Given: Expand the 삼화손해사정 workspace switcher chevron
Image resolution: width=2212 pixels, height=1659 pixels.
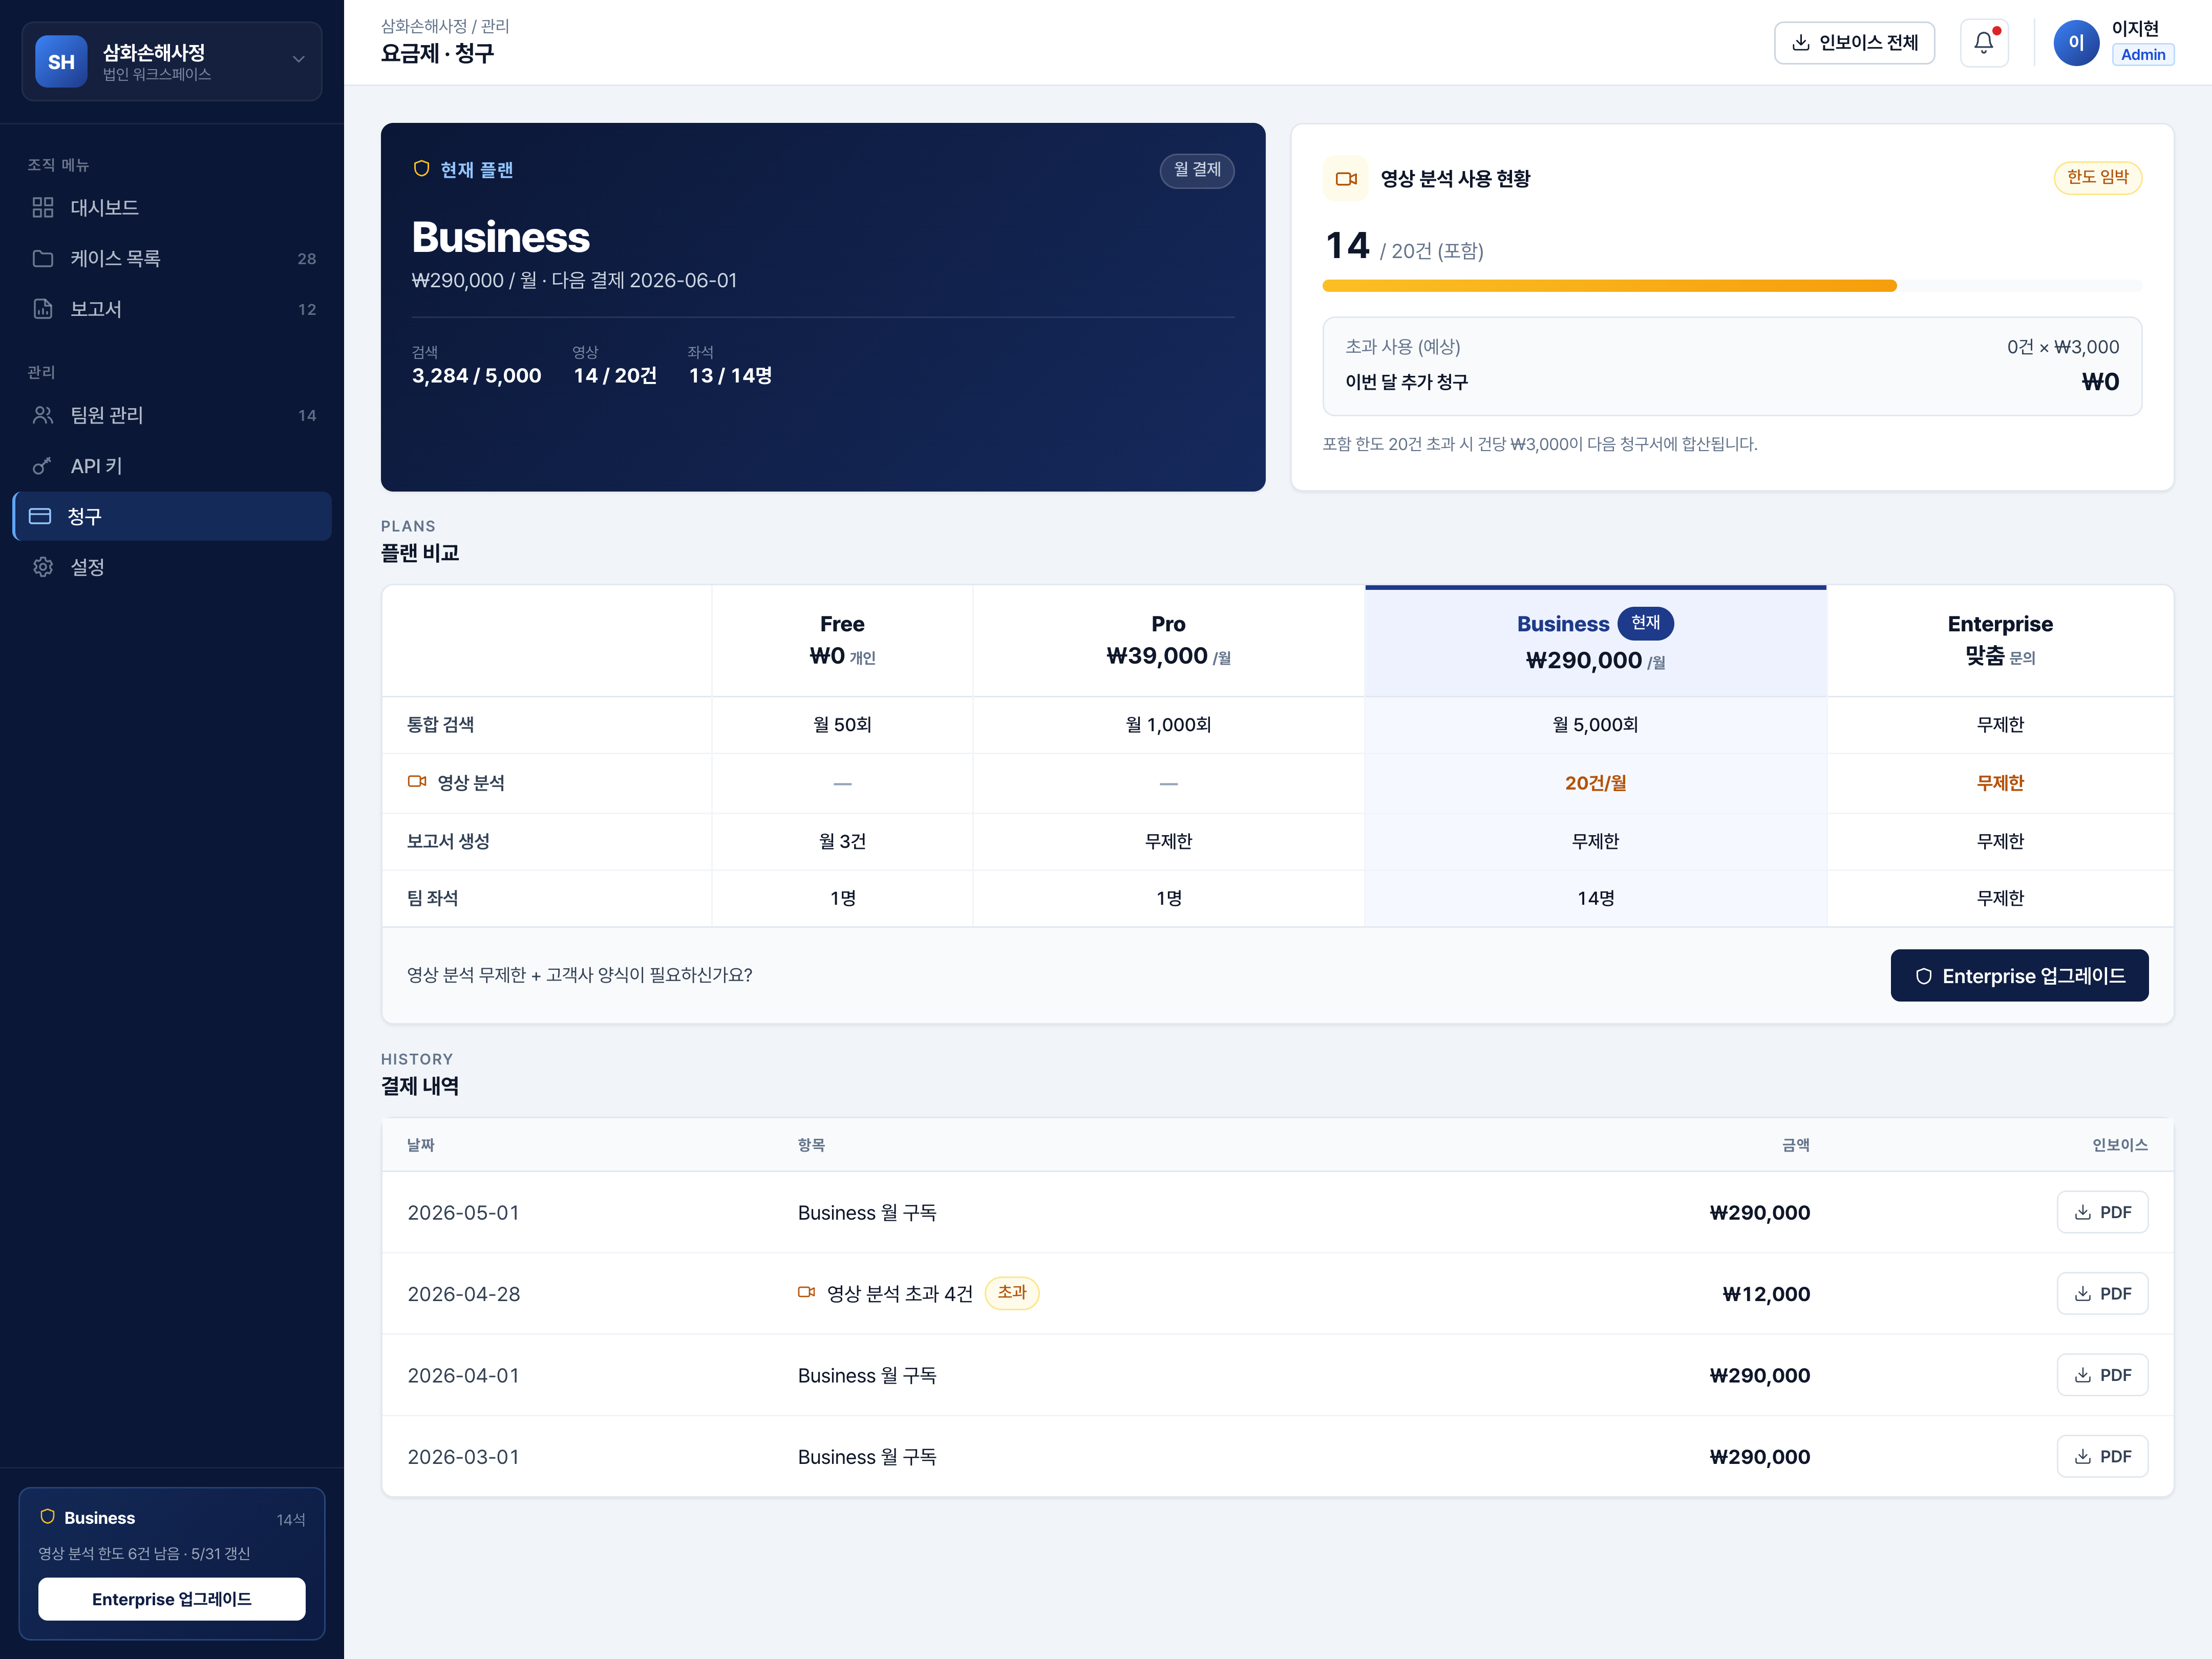Looking at the screenshot, I should [x=298, y=60].
